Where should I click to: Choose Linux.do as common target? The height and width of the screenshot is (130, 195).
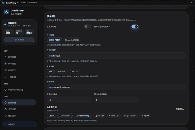pyautogui.click(x=74, y=71)
